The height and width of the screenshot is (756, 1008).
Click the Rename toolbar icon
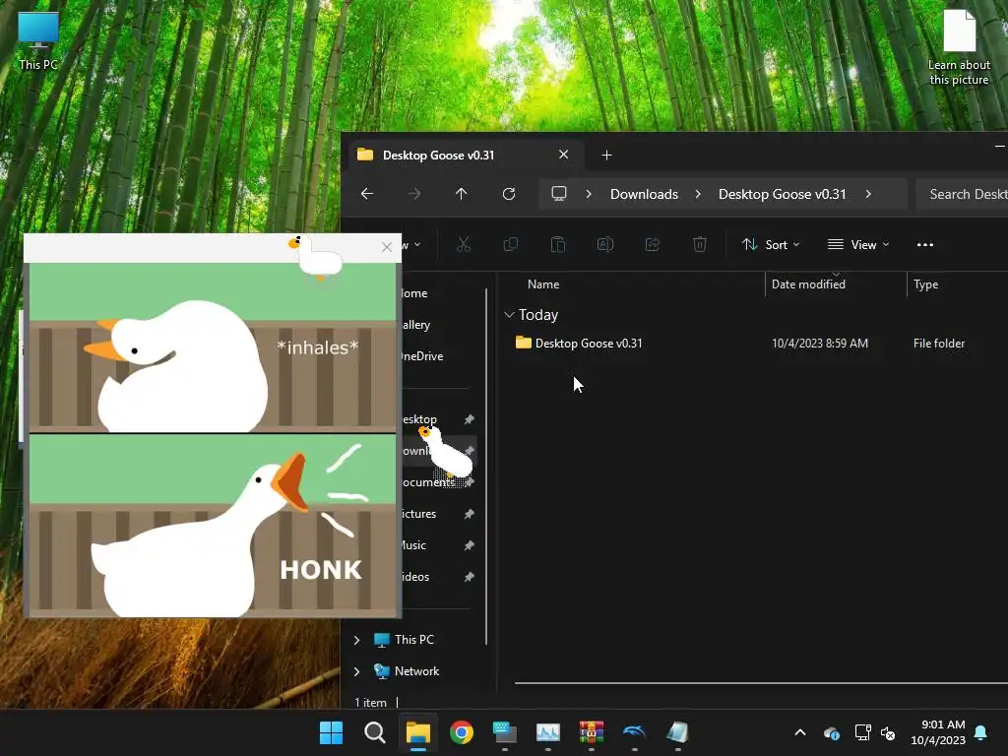click(x=605, y=244)
